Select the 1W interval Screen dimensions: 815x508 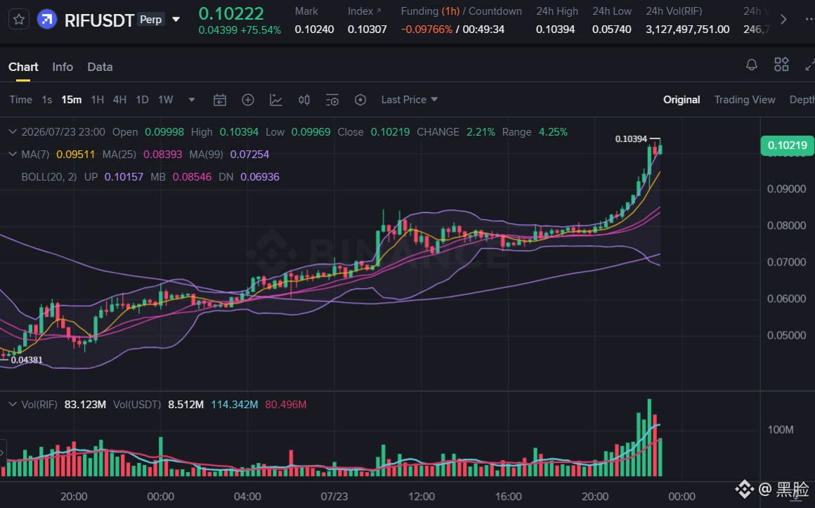point(165,100)
